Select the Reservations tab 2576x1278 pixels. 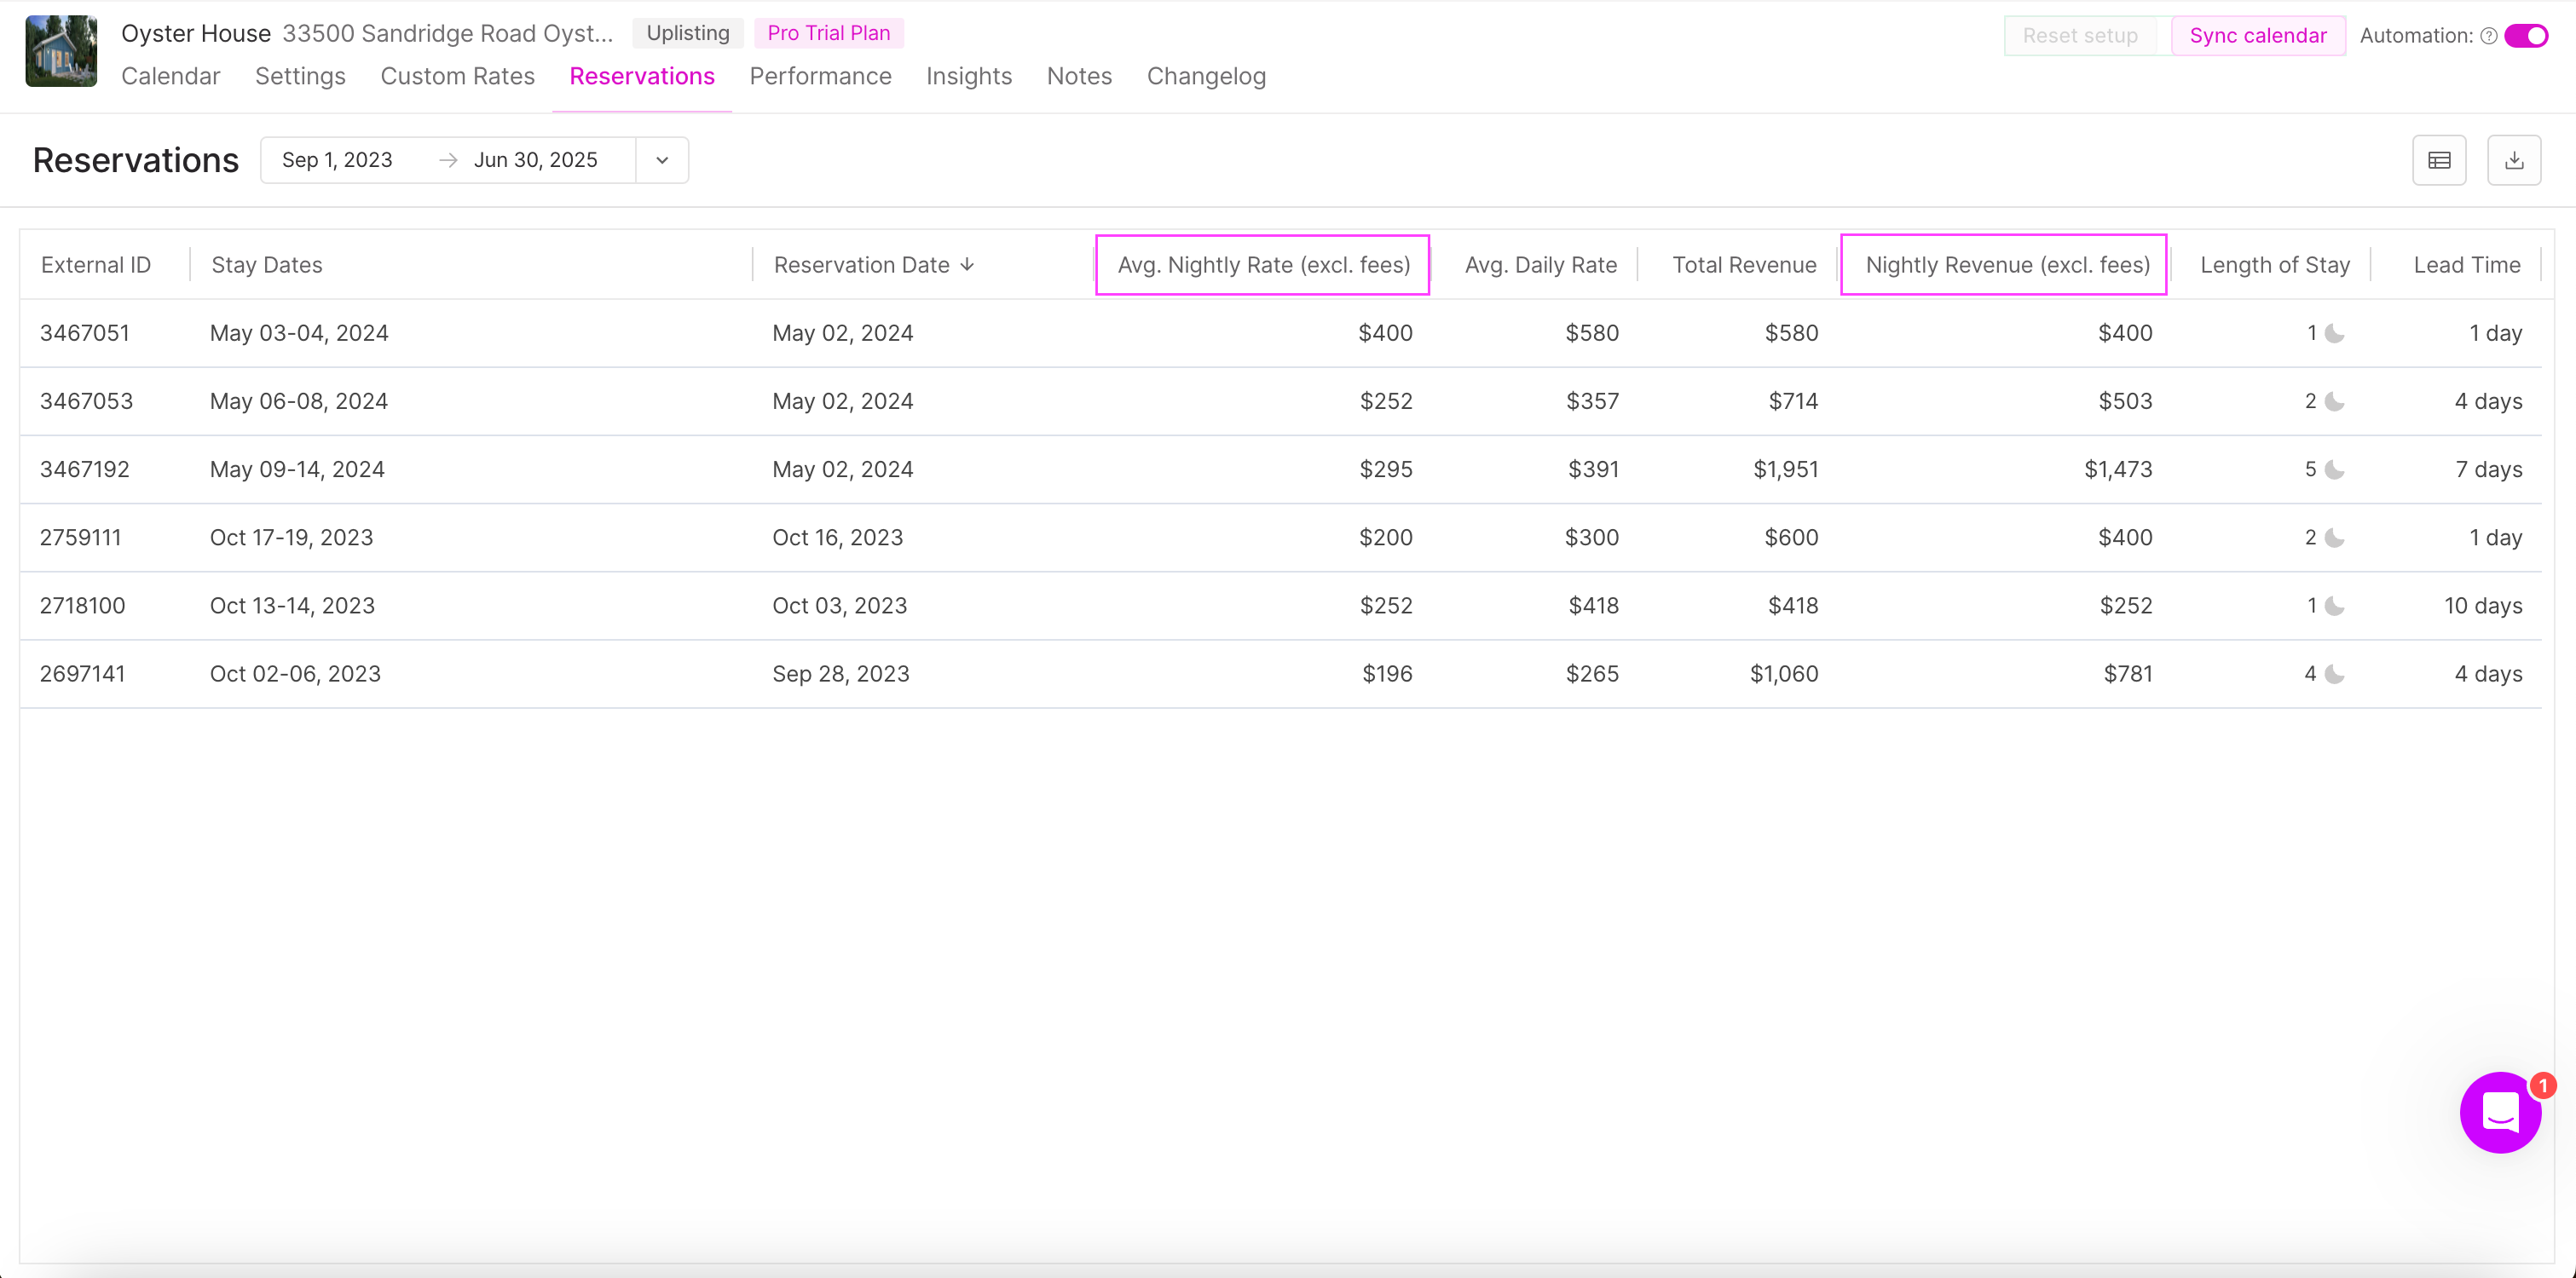pos(643,76)
